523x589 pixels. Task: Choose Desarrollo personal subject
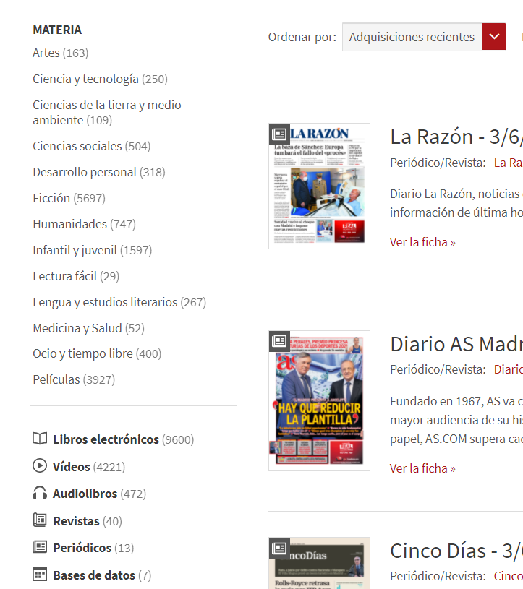point(99,173)
